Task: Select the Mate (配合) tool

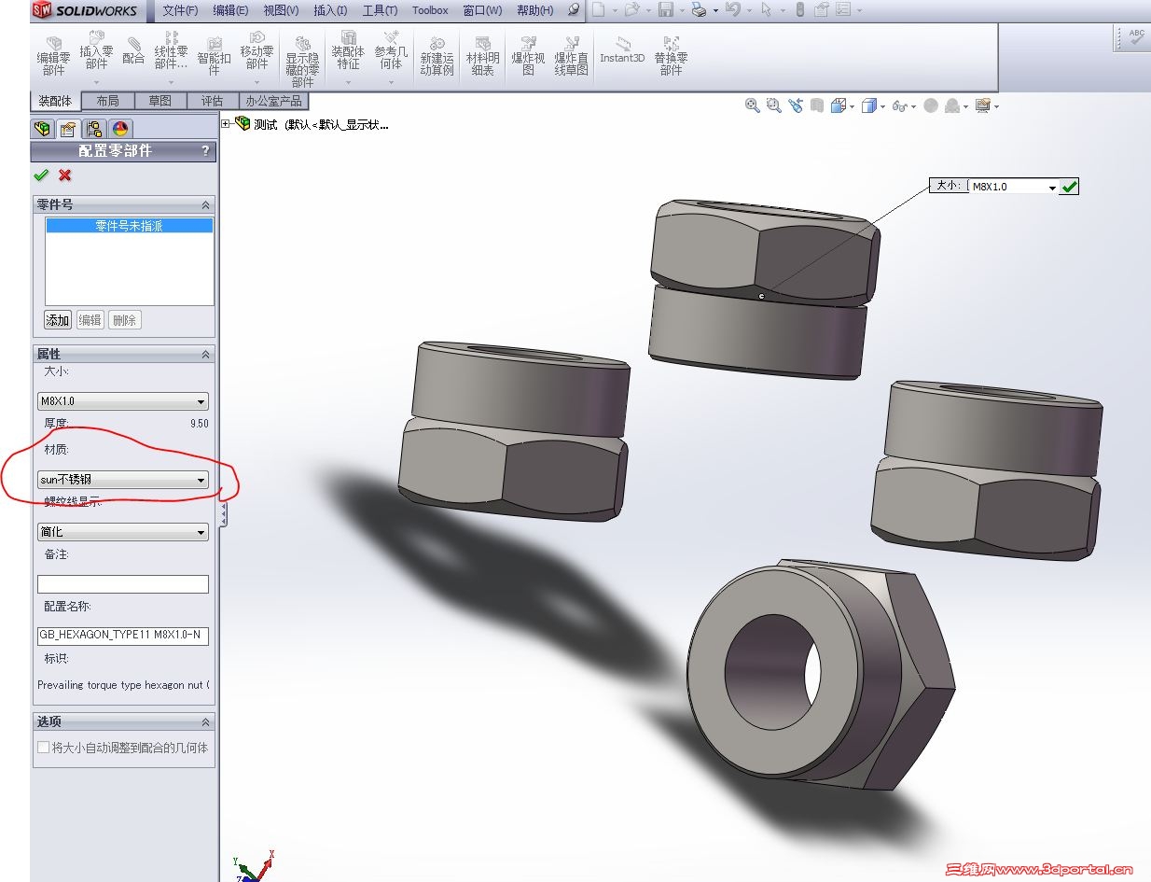Action: [133, 51]
